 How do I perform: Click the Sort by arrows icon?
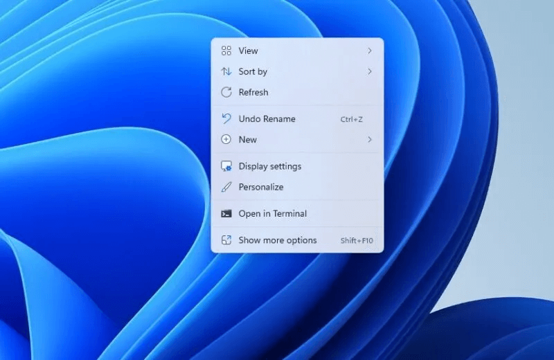pos(226,71)
